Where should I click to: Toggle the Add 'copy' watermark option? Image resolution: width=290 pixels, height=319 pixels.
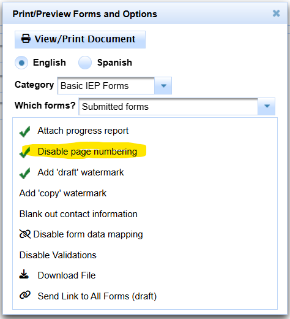click(63, 193)
